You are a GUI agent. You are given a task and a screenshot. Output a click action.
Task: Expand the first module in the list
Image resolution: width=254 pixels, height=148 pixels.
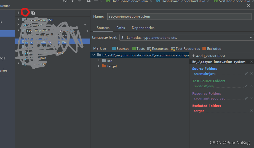18,19
